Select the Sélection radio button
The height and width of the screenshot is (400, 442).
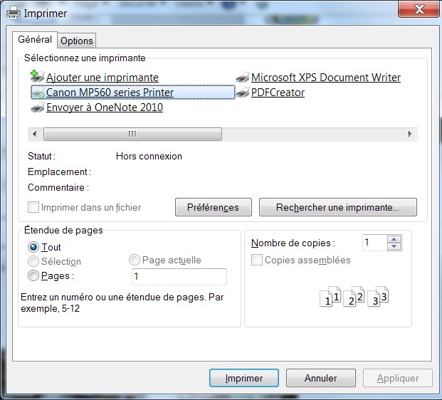33,261
